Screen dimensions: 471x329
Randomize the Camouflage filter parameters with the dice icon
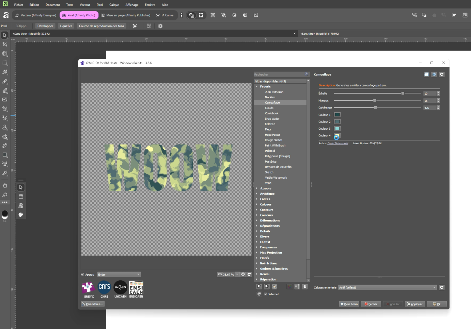[x=434, y=75]
